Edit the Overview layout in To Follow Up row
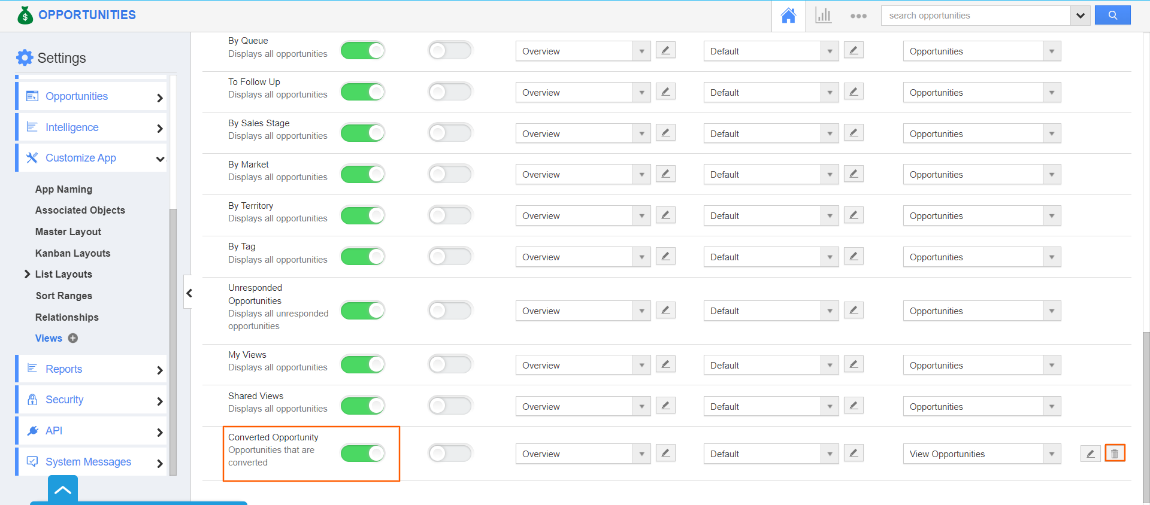This screenshot has height=505, width=1150. tap(665, 92)
